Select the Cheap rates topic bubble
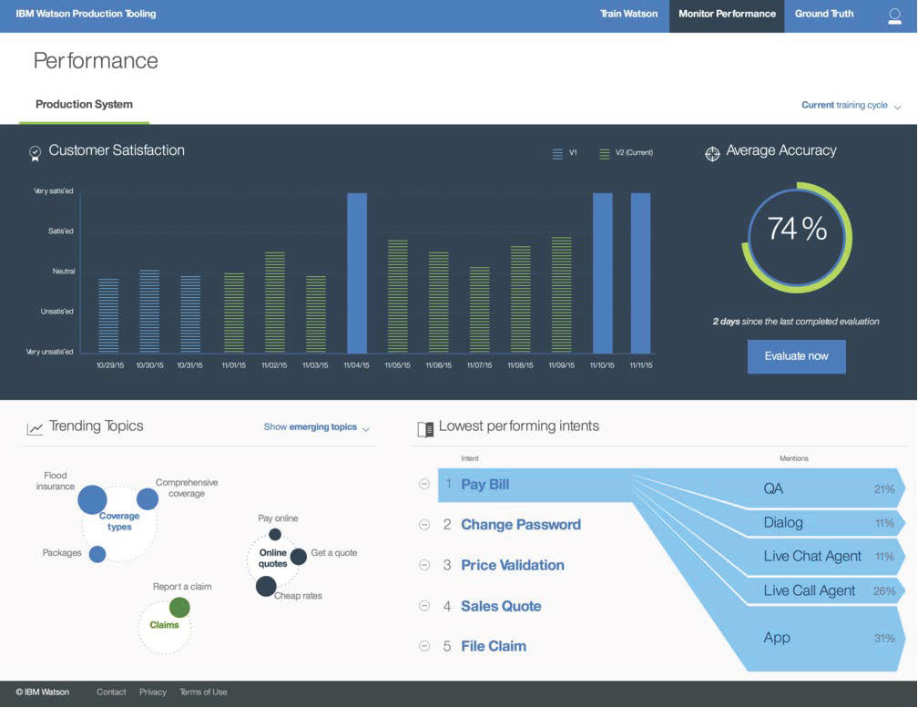Image resolution: width=918 pixels, height=708 pixels. click(266, 586)
